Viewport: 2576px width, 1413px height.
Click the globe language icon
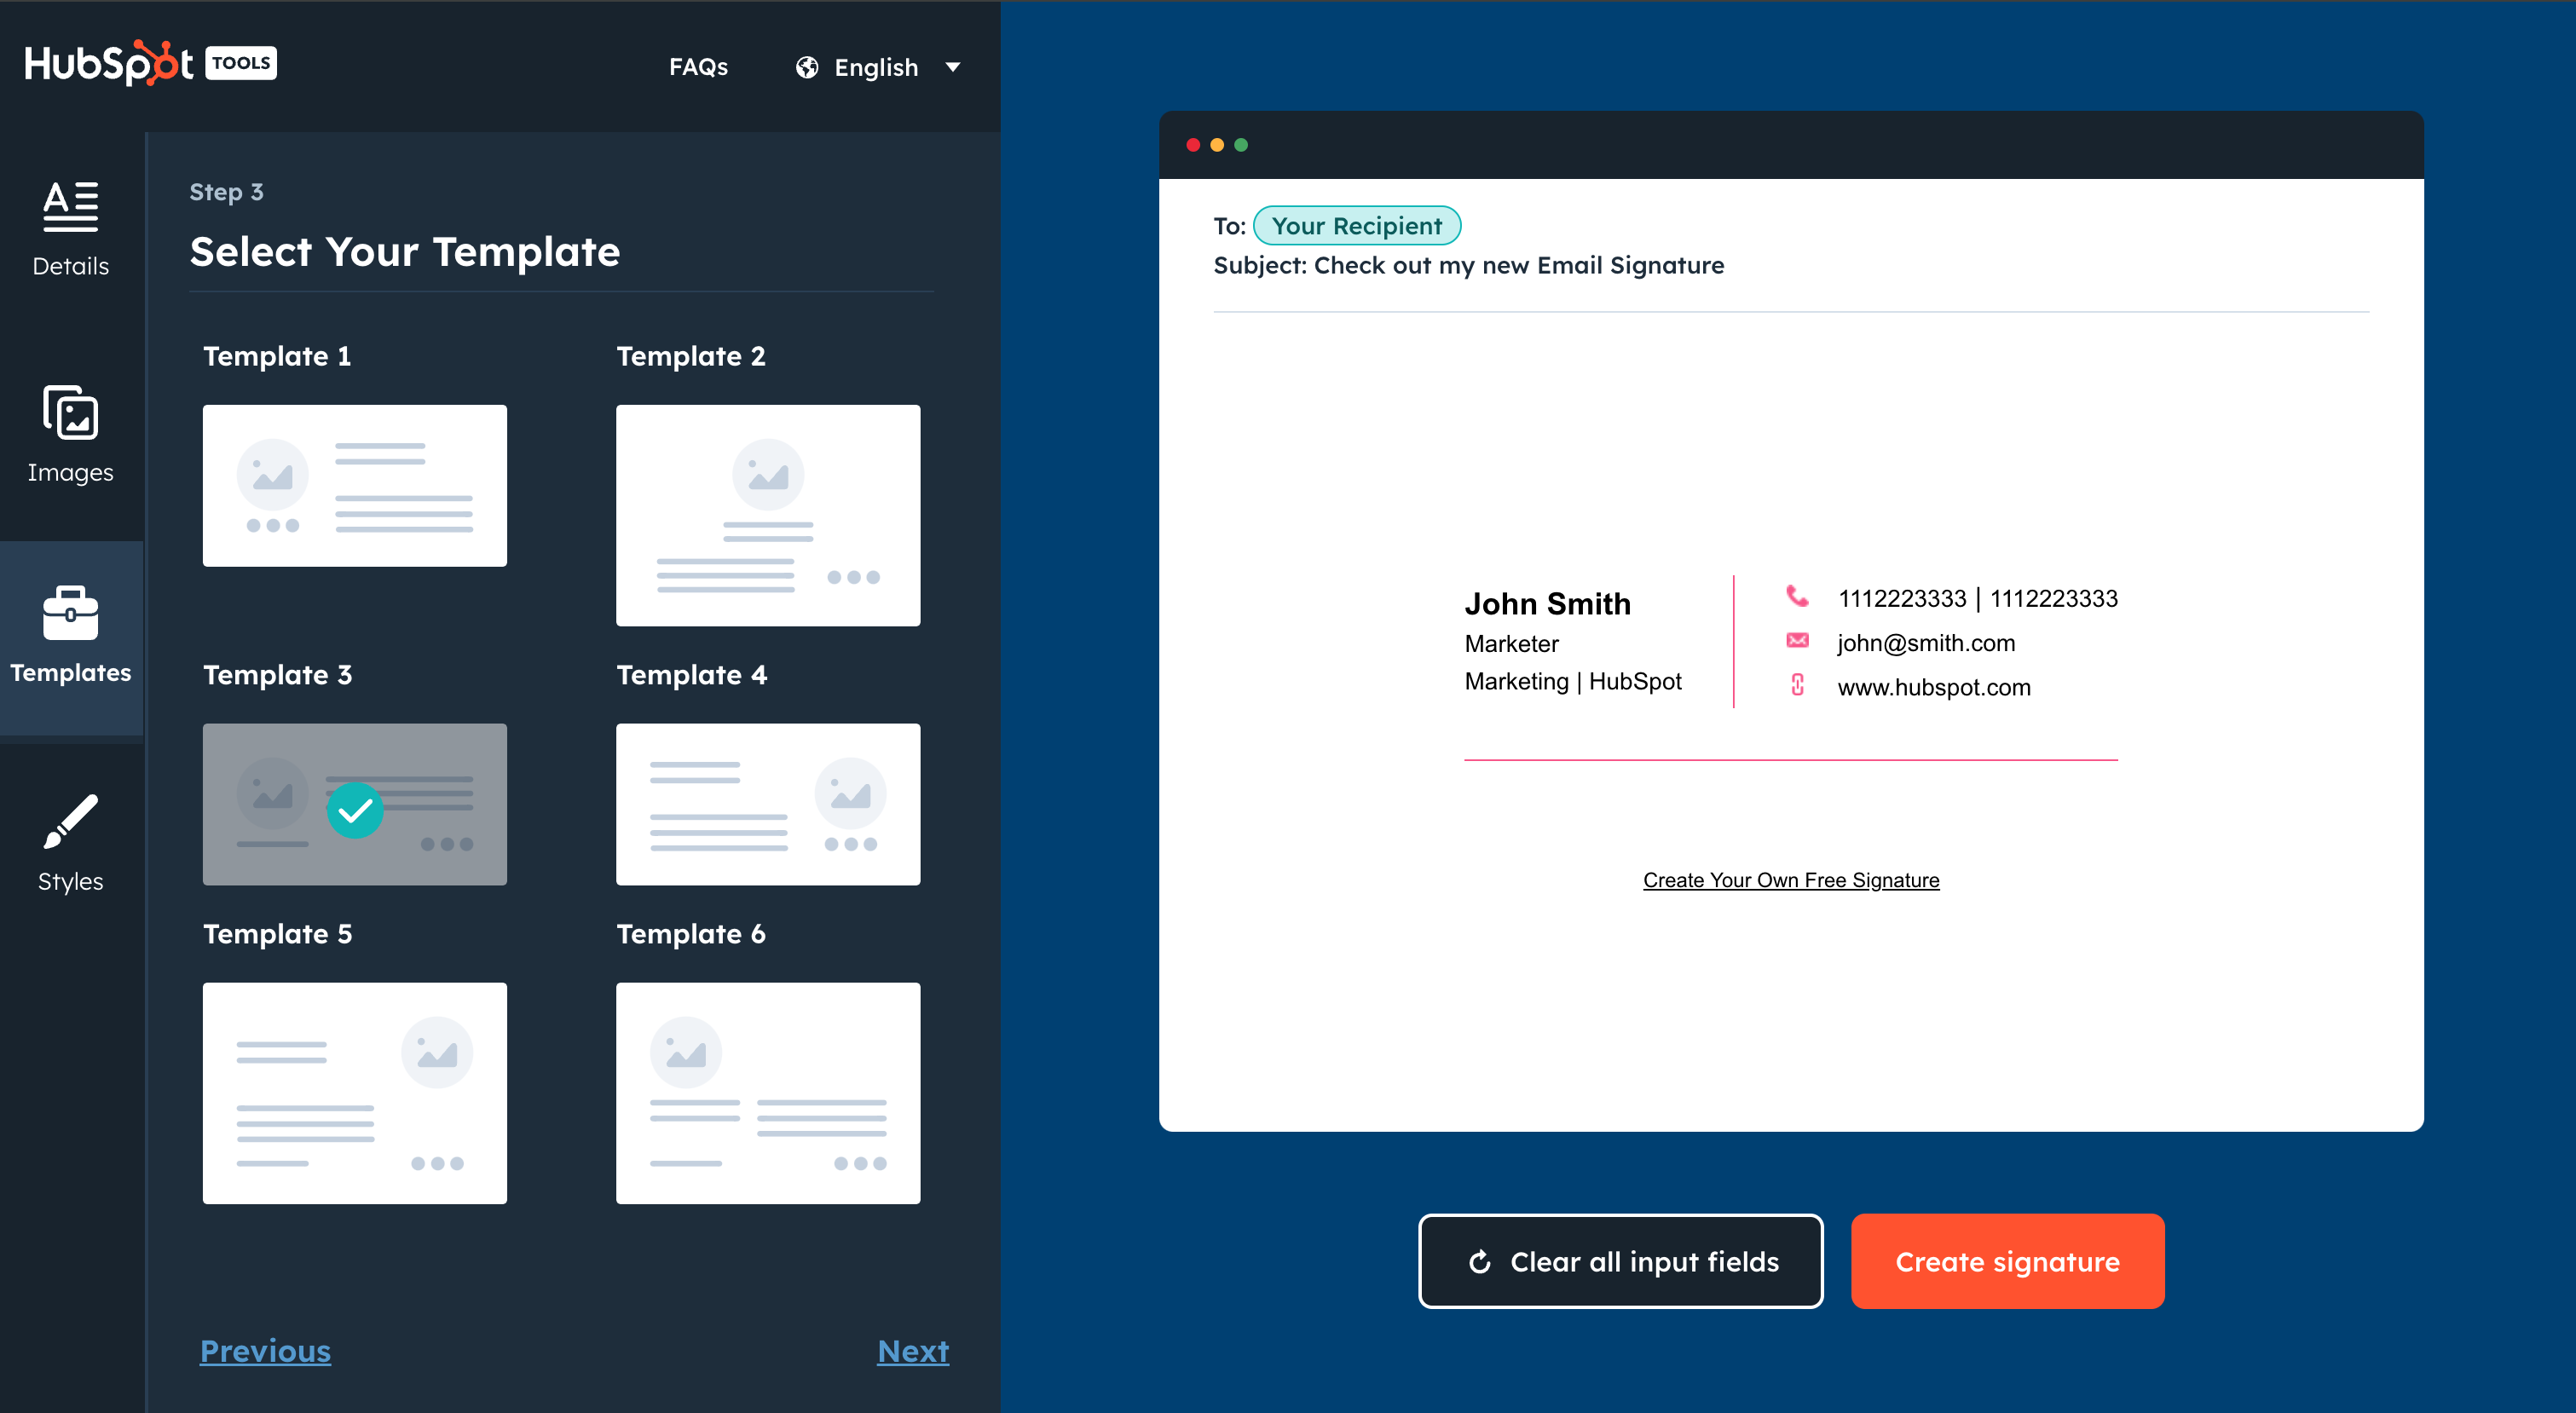tap(807, 67)
